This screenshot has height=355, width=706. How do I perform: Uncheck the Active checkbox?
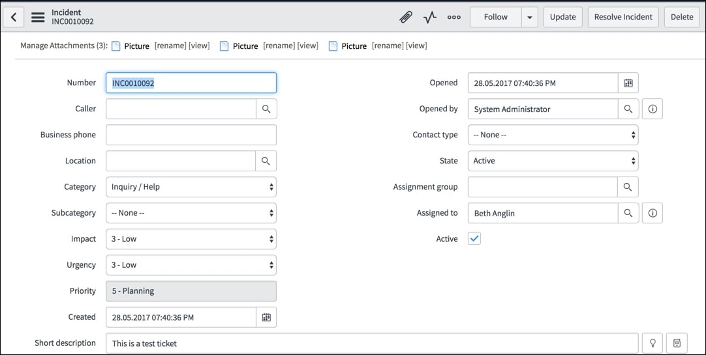tap(474, 238)
